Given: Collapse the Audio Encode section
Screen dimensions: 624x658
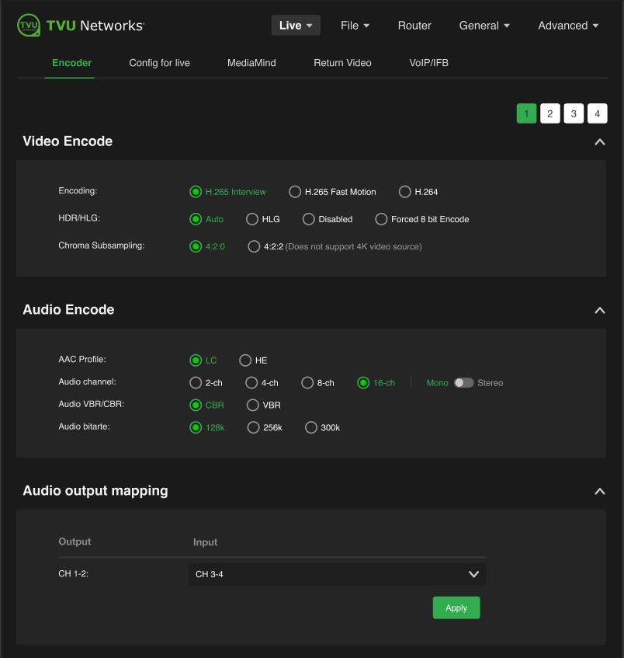Looking at the screenshot, I should [x=598, y=310].
